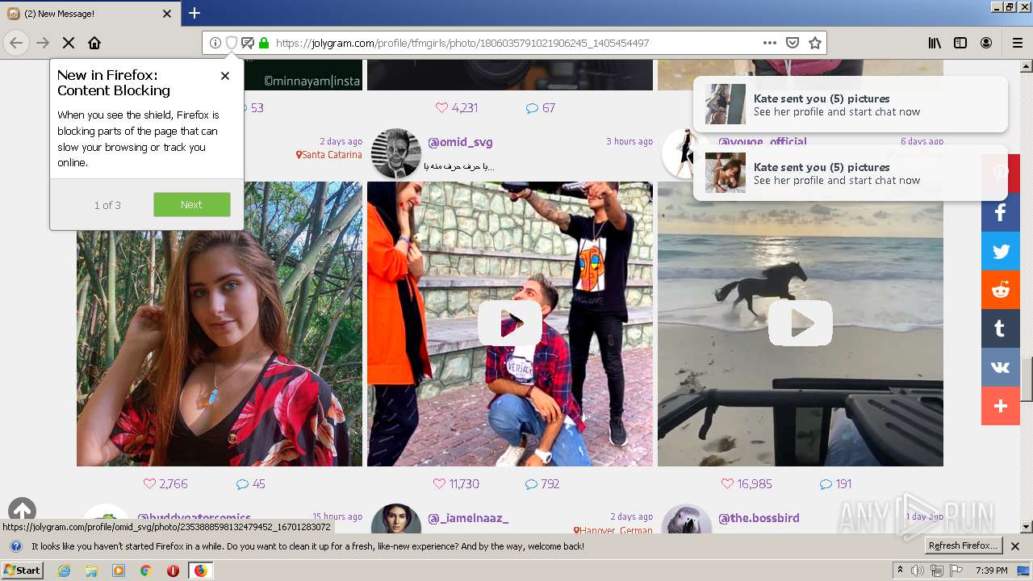Click the scroll-to-top arrow icon
The image size is (1033, 581).
point(23,511)
